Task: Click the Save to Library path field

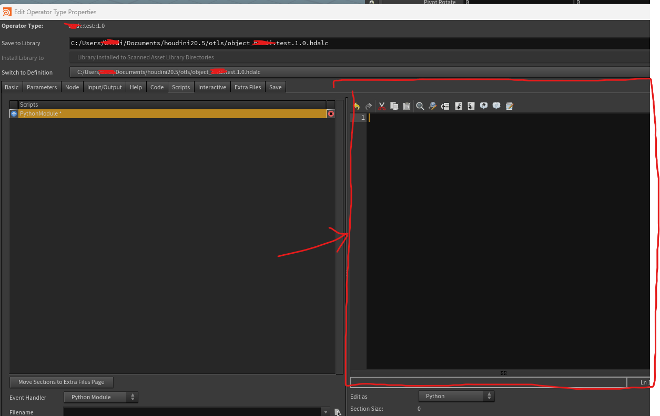Action: [x=360, y=43]
